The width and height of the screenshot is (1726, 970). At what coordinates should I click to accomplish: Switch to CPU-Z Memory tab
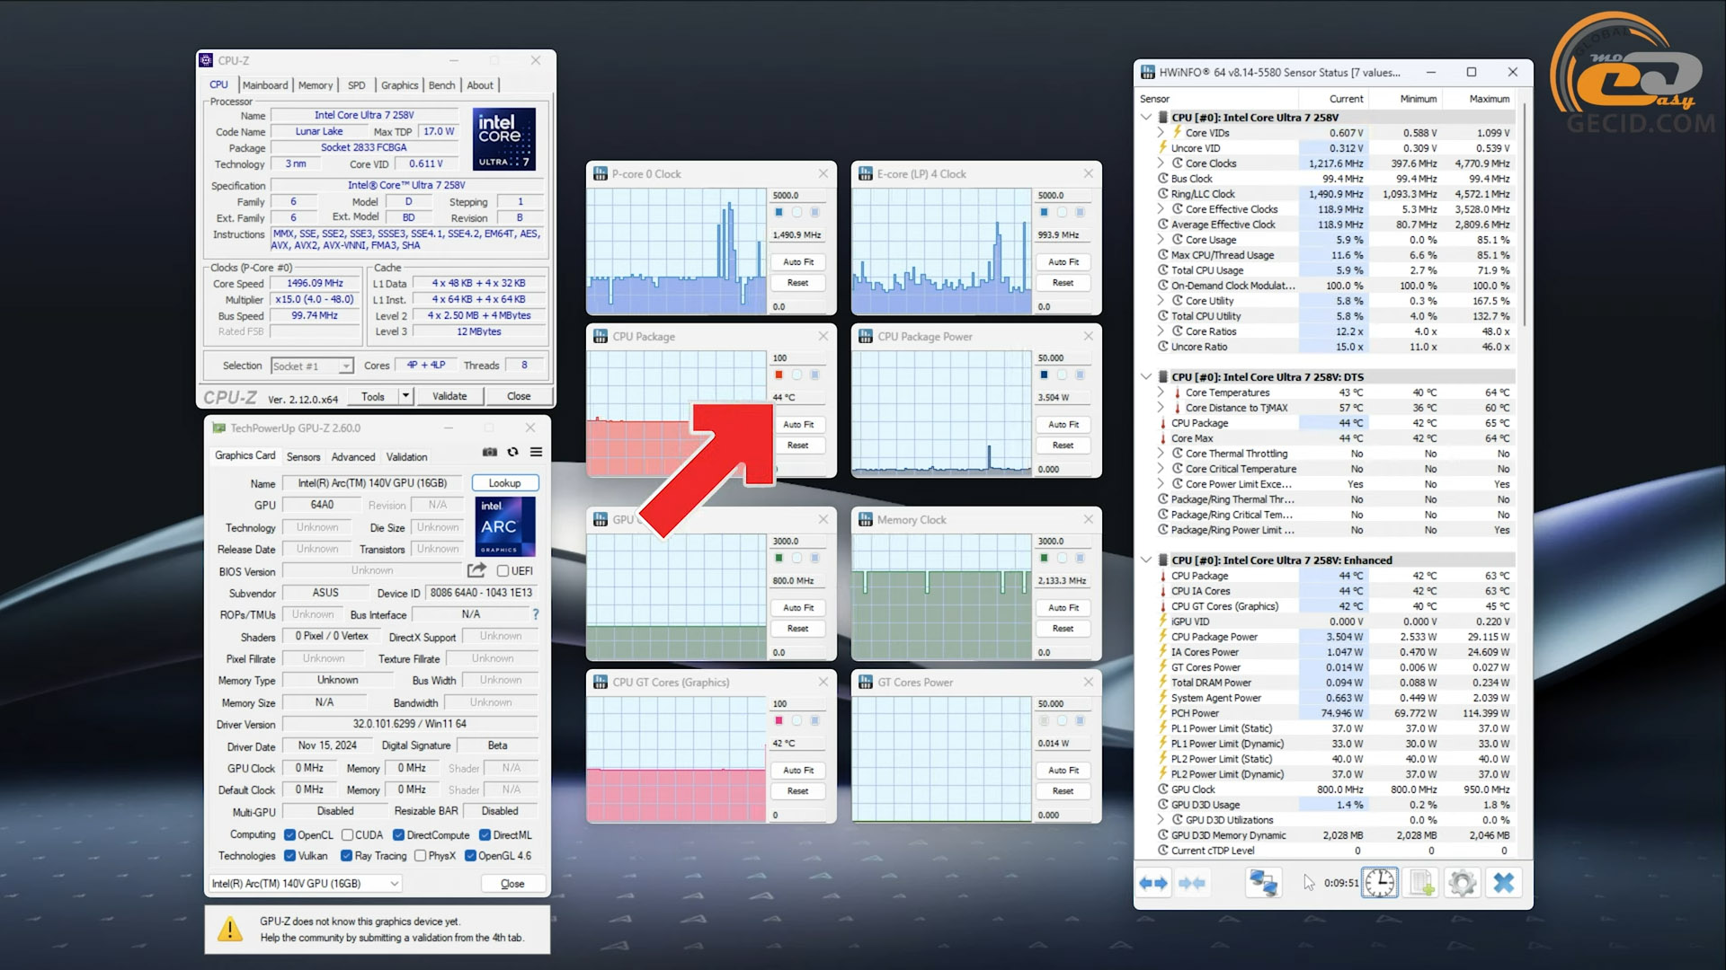(316, 85)
